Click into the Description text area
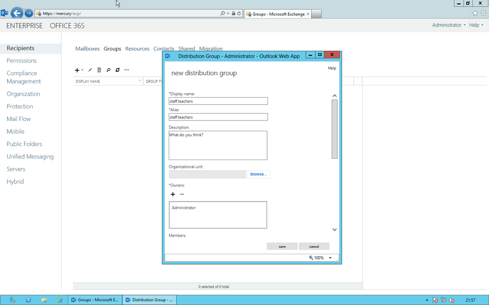 (218, 145)
